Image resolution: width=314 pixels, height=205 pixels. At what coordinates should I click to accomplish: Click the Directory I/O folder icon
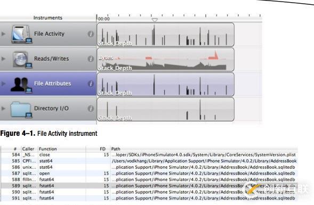point(21,110)
